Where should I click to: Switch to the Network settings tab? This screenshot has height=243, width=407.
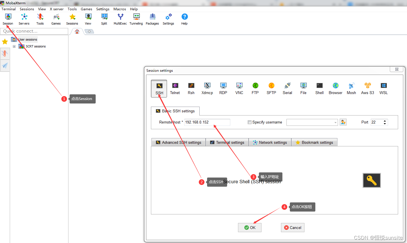(x=270, y=142)
